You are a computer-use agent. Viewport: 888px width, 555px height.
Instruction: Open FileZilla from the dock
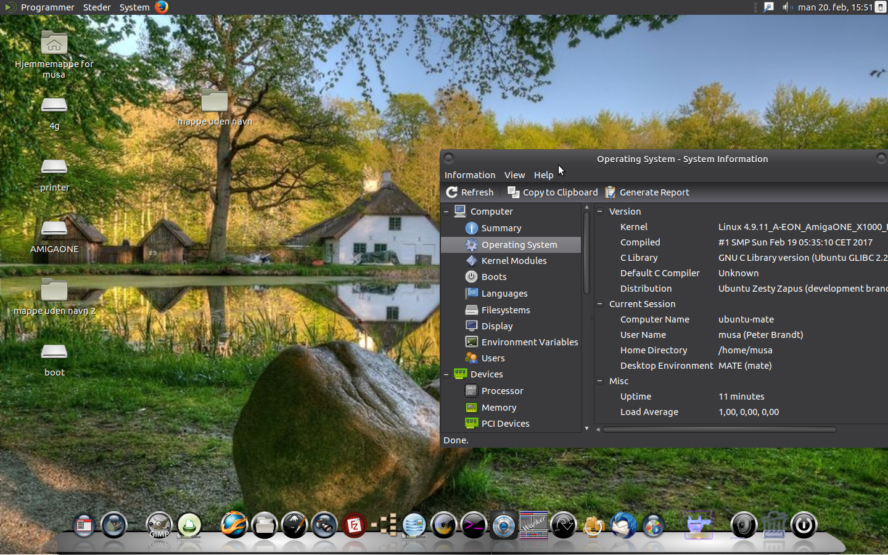click(x=354, y=525)
